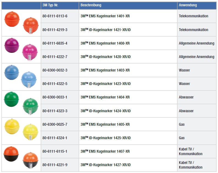Select type number 80-6111-4221-9
The height and width of the screenshot is (173, 218).
click(55, 165)
